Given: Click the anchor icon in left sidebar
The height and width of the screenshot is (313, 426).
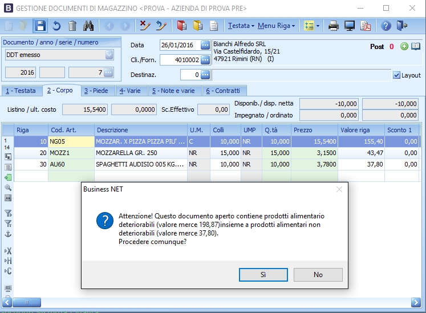Looking at the screenshot, I should tap(8, 234).
